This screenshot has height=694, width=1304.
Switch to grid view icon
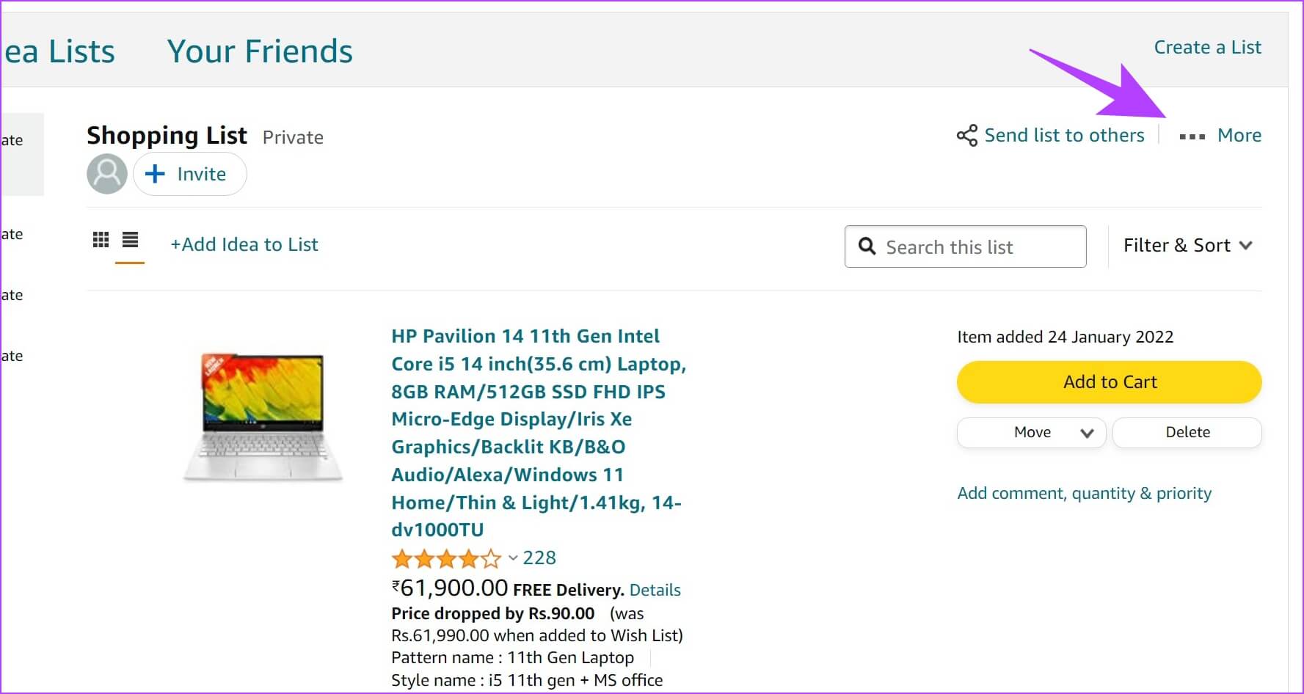pos(101,240)
